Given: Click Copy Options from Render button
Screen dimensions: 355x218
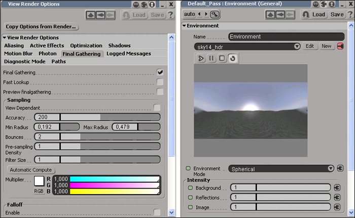Looking at the screenshot, I should (x=41, y=27).
